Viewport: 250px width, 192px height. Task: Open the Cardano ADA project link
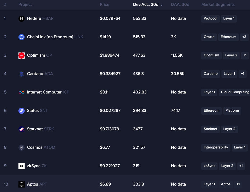[x=40, y=74]
